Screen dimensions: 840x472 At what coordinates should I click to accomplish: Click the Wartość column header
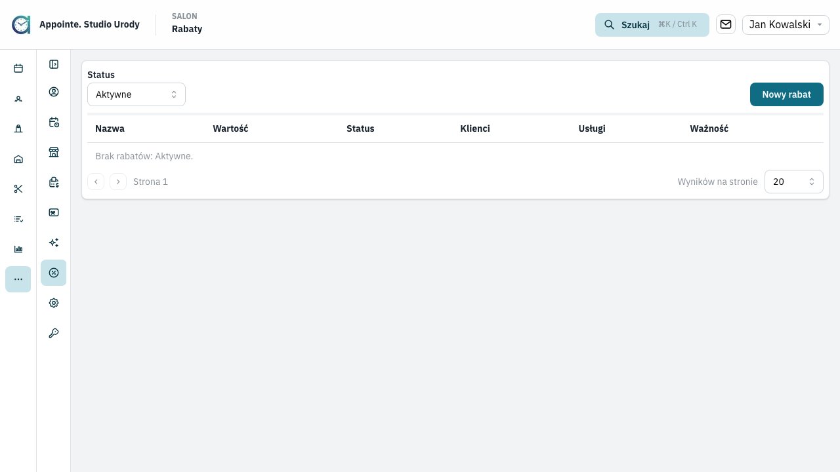click(x=230, y=128)
